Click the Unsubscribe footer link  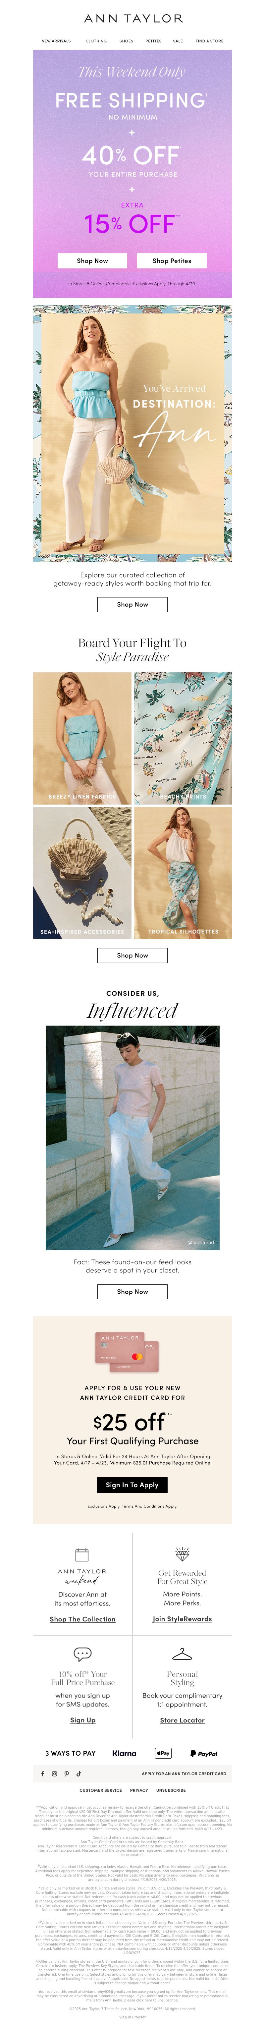pyautogui.click(x=171, y=1790)
